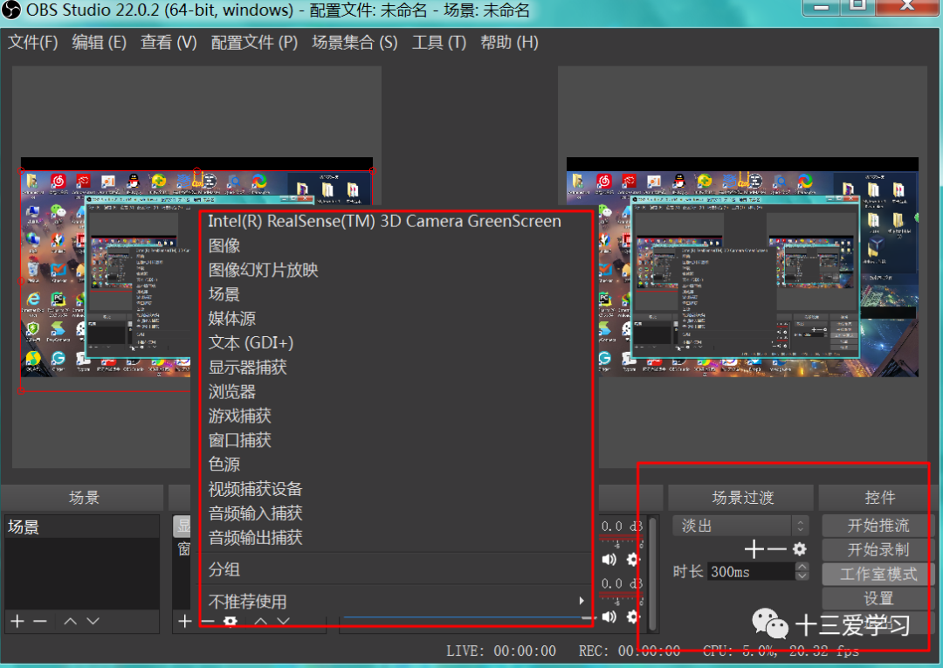The width and height of the screenshot is (943, 668).
Task: Open the 编辑(E) menu
Action: click(100, 42)
